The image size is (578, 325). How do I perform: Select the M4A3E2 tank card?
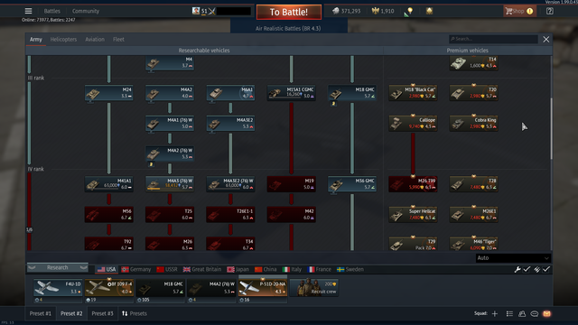point(230,124)
